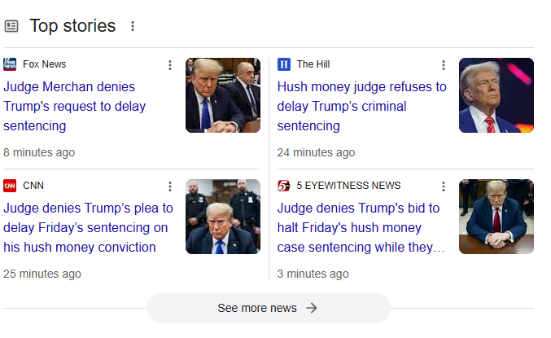This screenshot has width=551, height=338.
Task: Click the Fox News story thumbnail
Action: (222, 95)
